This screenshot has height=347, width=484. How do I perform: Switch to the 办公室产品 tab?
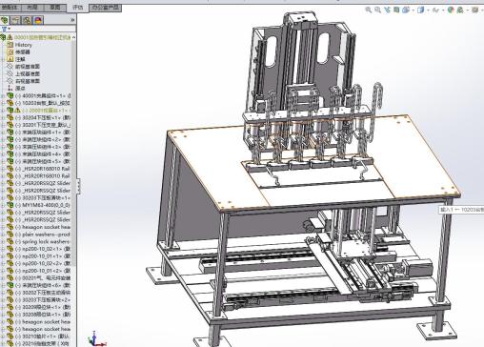[105, 7]
